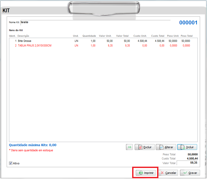Print the kit using Imprimir
Image resolution: width=207 pixels, height=179 pixels.
146,173
